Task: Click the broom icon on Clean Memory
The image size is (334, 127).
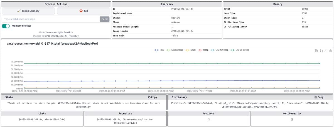Action: coord(19,11)
